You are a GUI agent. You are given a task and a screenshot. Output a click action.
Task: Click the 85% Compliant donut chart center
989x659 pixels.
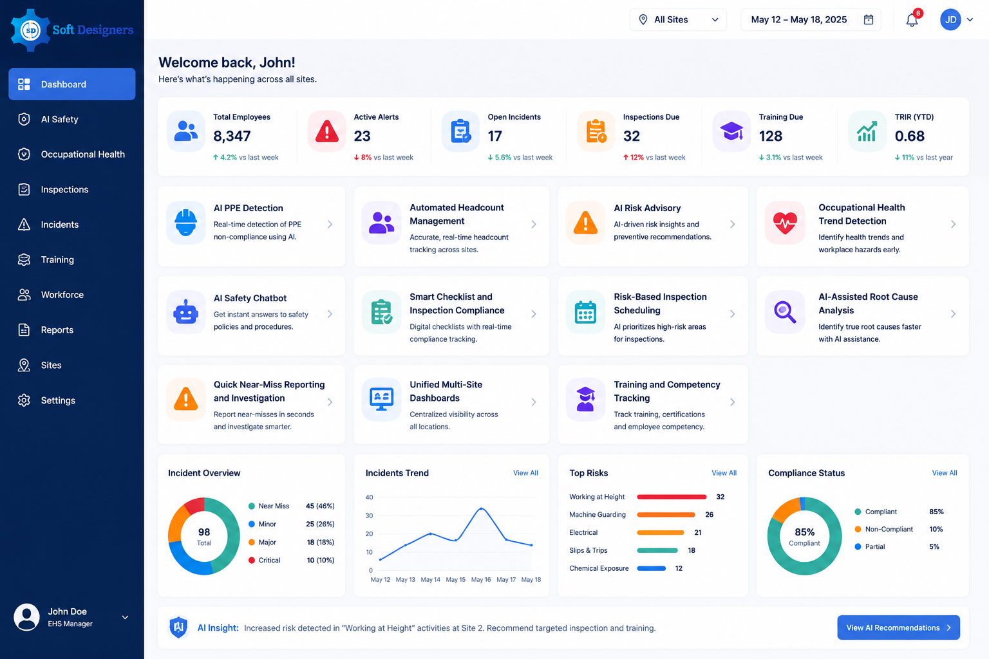pos(804,536)
